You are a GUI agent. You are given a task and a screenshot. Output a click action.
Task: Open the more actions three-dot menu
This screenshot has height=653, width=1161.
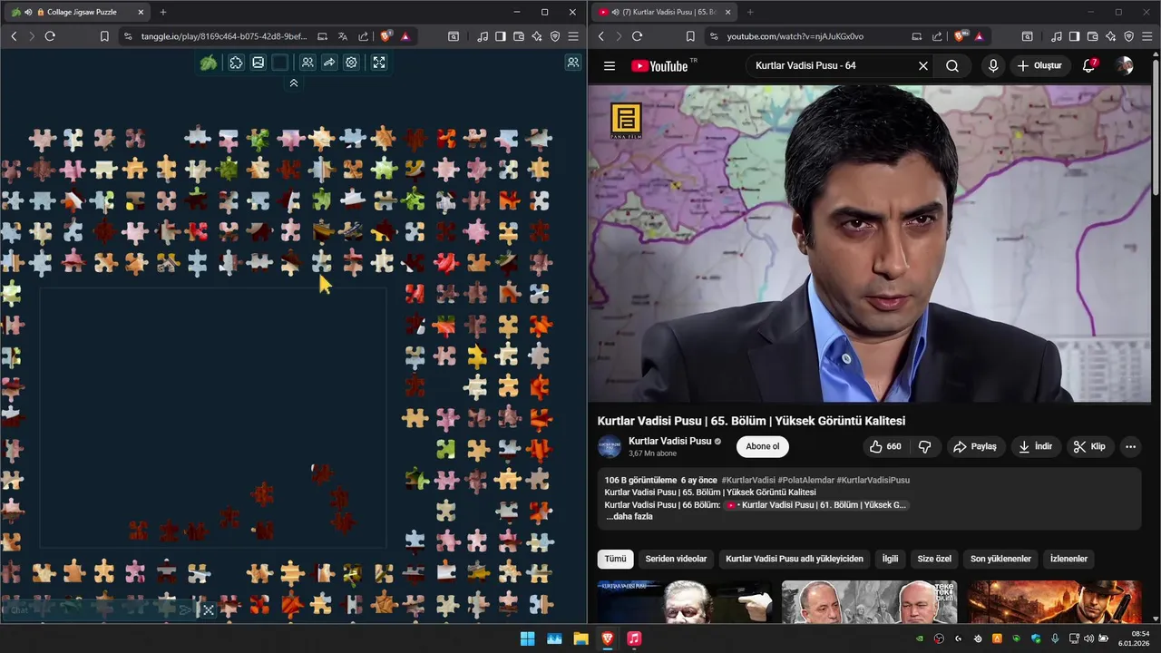1130,446
